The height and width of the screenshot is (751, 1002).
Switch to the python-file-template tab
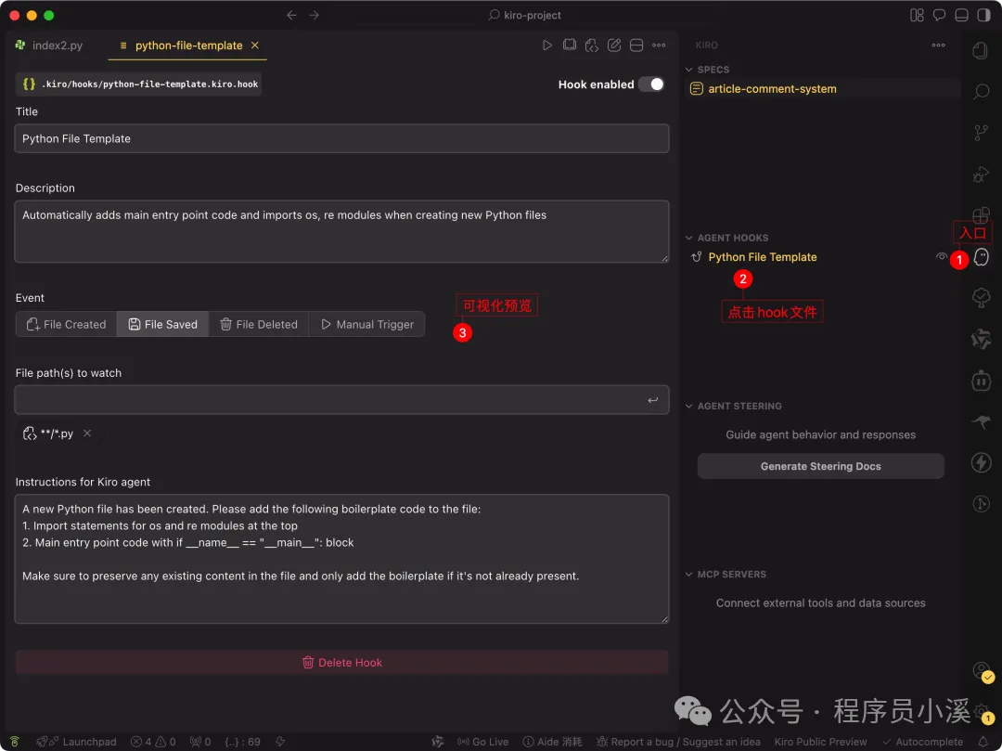[x=188, y=45]
